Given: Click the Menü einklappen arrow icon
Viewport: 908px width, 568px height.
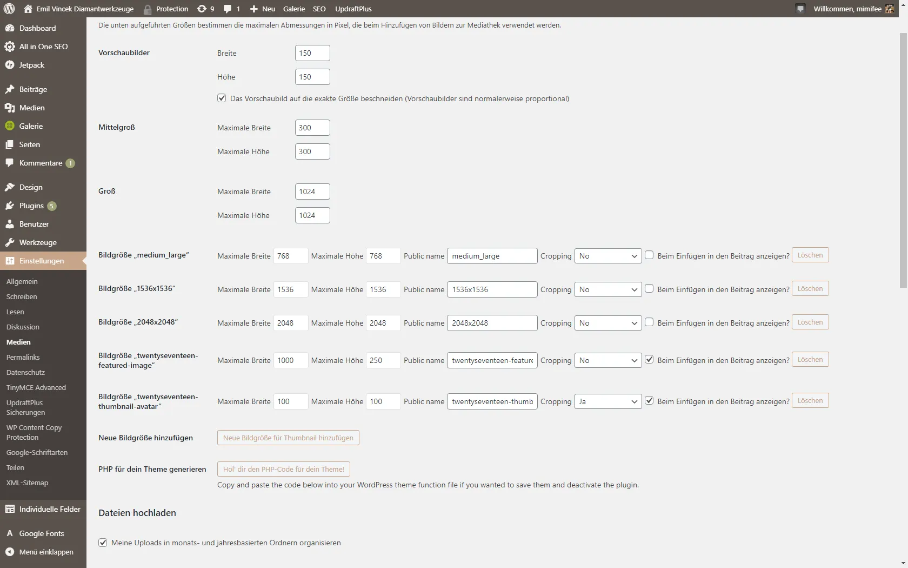Looking at the screenshot, I should pyautogui.click(x=10, y=552).
